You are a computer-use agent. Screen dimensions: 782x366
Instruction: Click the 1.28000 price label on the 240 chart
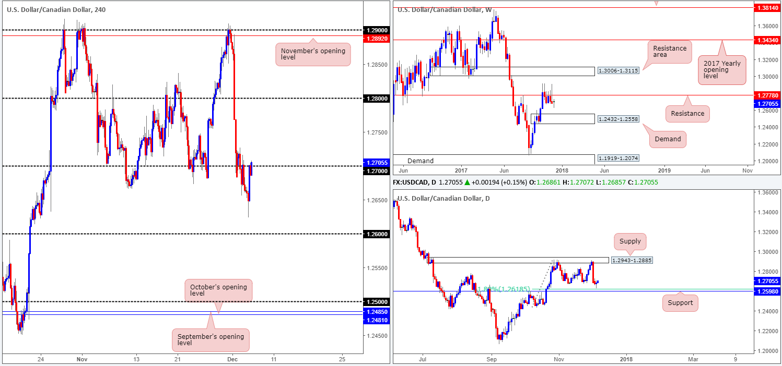click(x=377, y=97)
